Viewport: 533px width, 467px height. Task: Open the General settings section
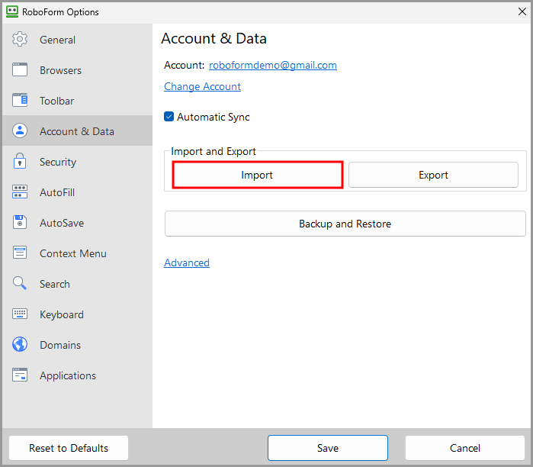point(78,40)
